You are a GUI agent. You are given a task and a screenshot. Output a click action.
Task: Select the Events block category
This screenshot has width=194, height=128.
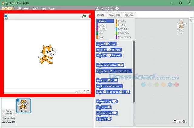[x=120, y=21]
